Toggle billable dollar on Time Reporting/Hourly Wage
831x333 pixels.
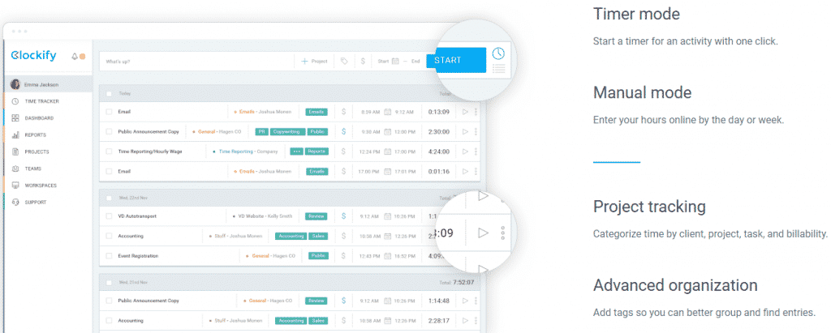(x=343, y=151)
